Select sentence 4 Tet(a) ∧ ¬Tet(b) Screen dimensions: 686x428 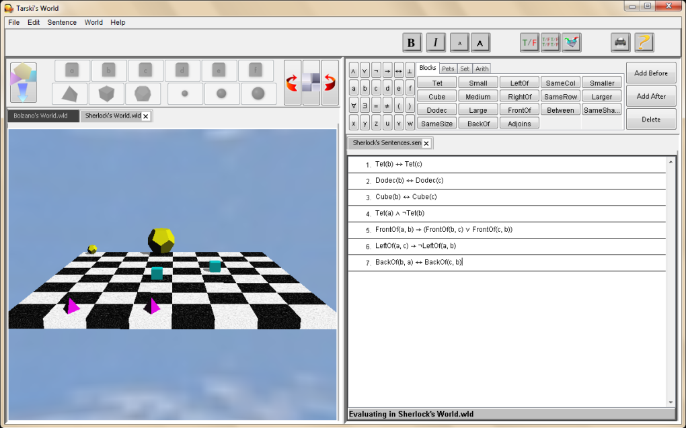[x=507, y=214]
